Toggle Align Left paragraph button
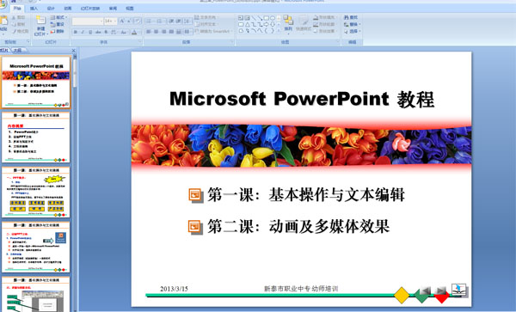Viewport: 516px width, 312px height. [149, 32]
